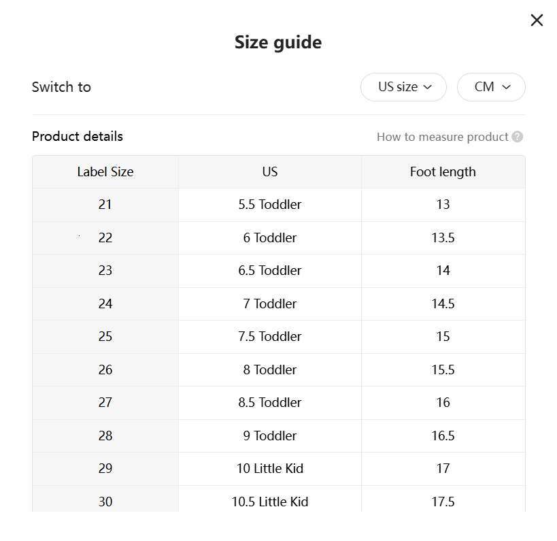Viewport: 557px width, 541px height.
Task: Click the 8.5 Toddler cell
Action: coord(270,403)
